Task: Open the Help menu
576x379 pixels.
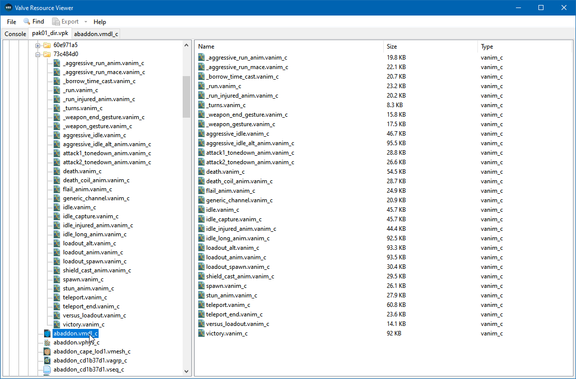Action: 100,22
